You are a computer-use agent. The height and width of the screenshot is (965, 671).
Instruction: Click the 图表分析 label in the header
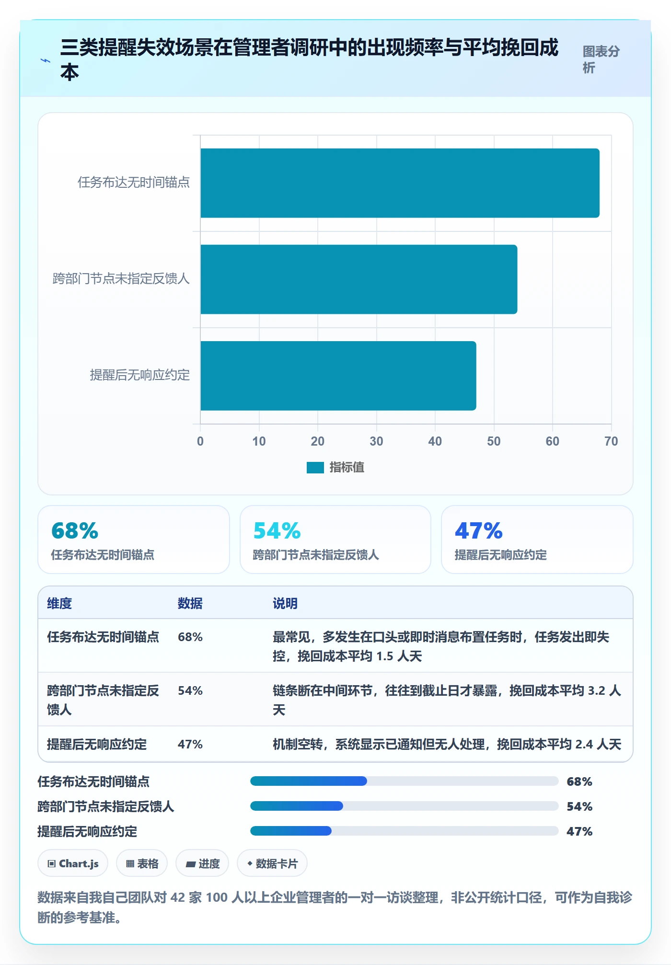coord(601,59)
